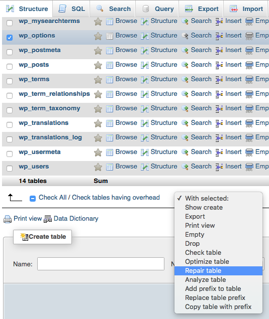269x319 pixels.
Task: Click Browse icon for wp_usermeta
Action: tap(110, 152)
